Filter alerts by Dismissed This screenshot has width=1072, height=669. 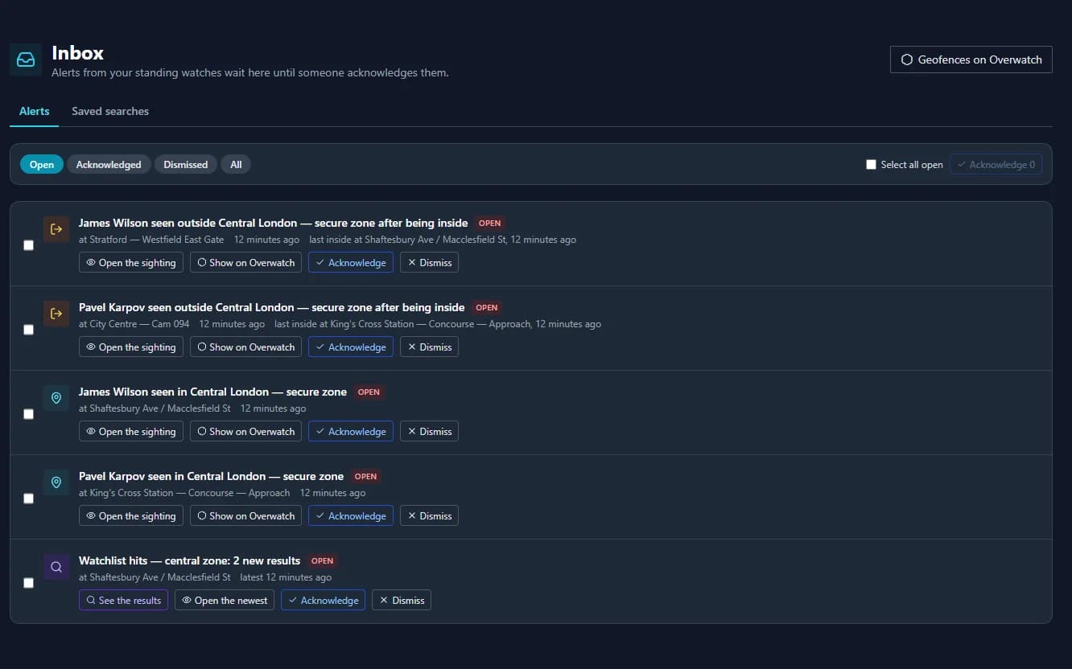186,164
